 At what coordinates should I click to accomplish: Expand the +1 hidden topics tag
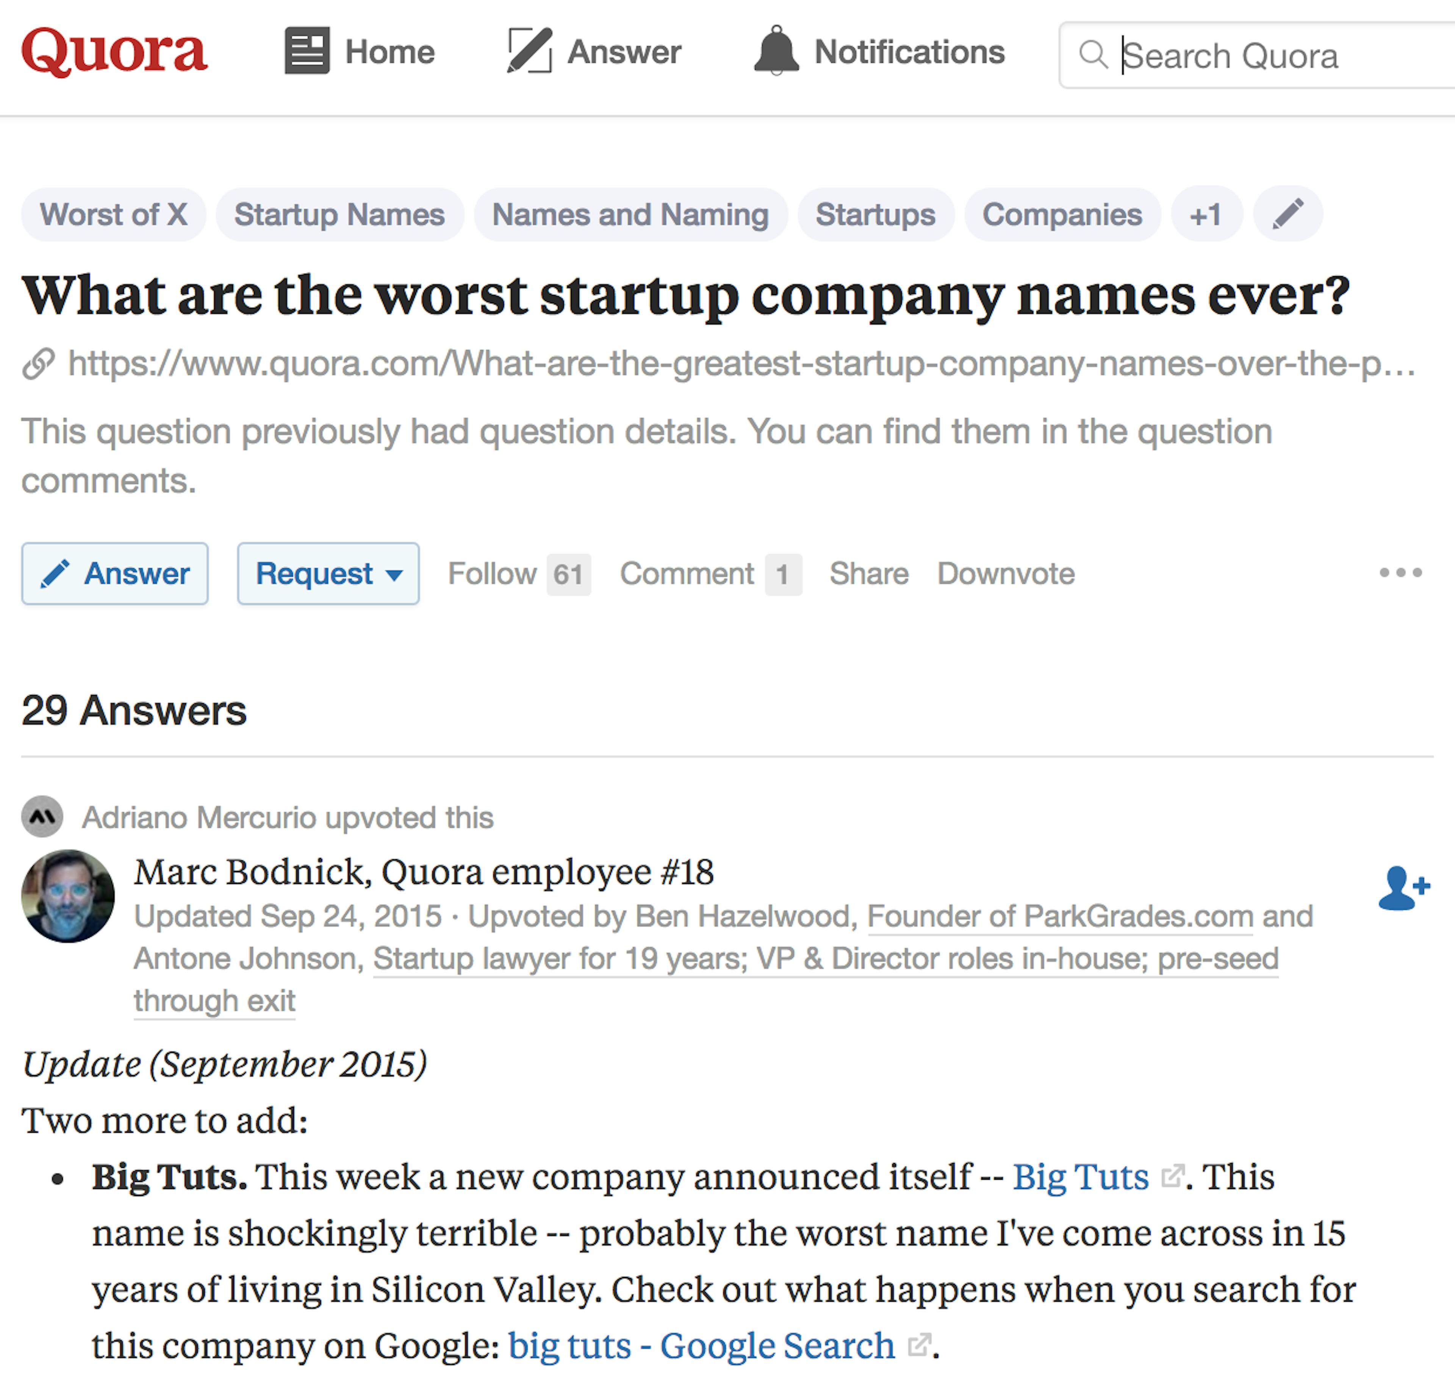1206,214
